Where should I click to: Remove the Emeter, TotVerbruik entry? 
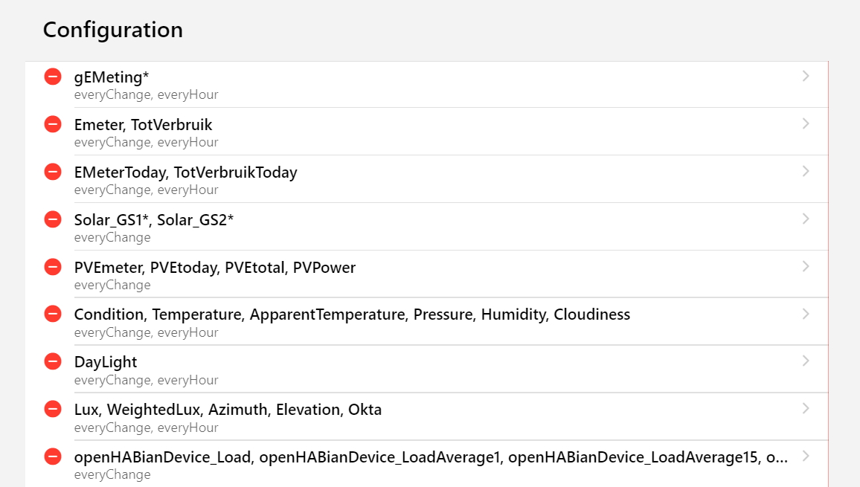pyautogui.click(x=53, y=124)
